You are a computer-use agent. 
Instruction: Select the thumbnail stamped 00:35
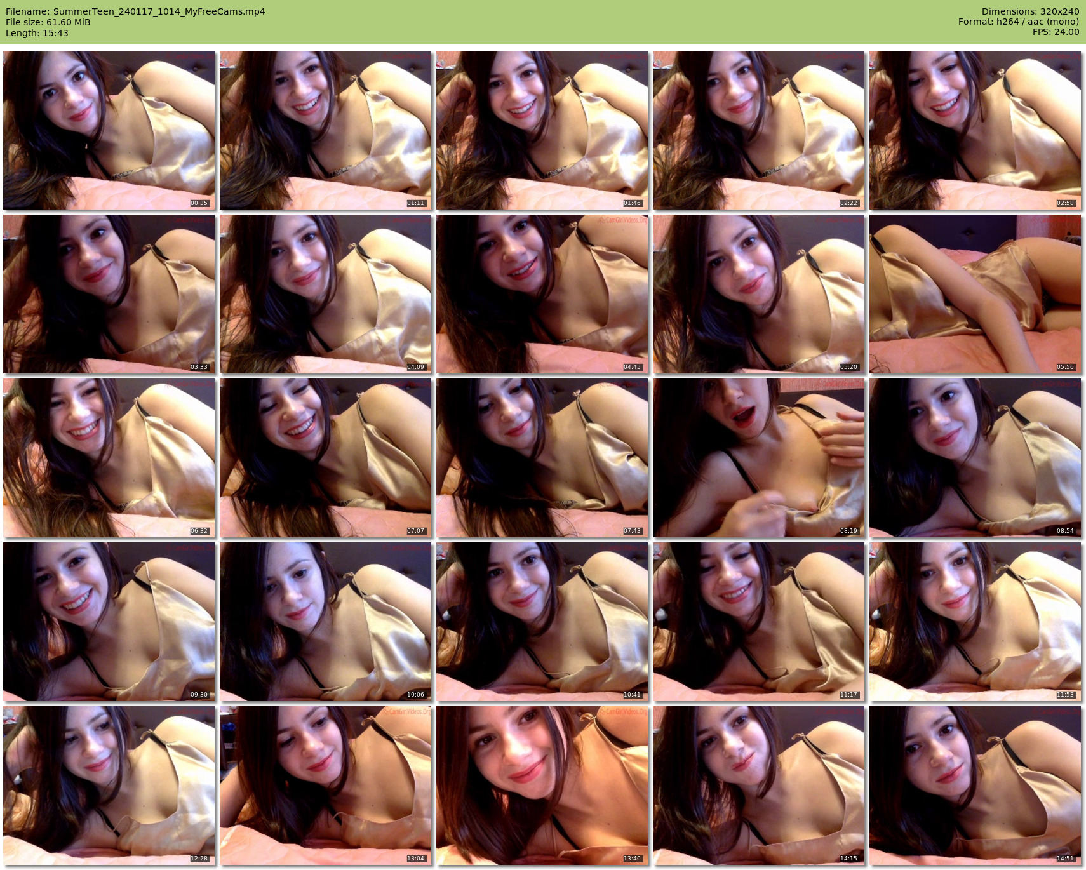pos(109,130)
